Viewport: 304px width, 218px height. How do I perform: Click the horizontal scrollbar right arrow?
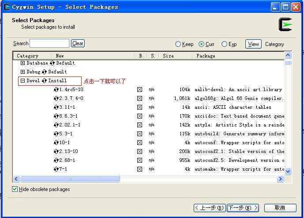[280, 179]
